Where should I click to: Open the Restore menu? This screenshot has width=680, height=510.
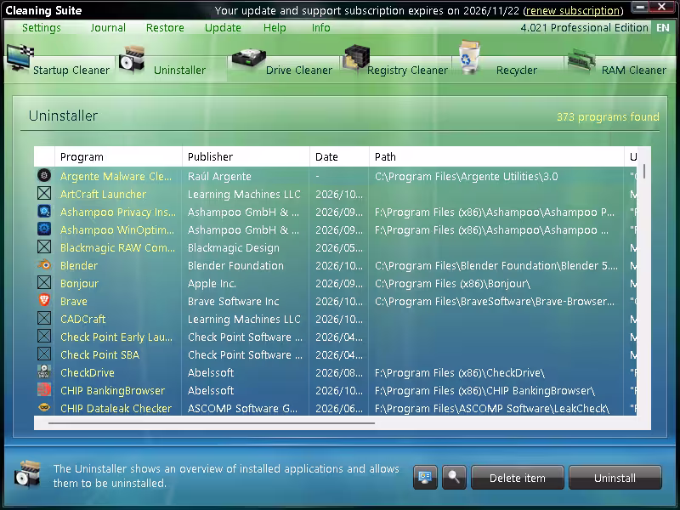(165, 28)
